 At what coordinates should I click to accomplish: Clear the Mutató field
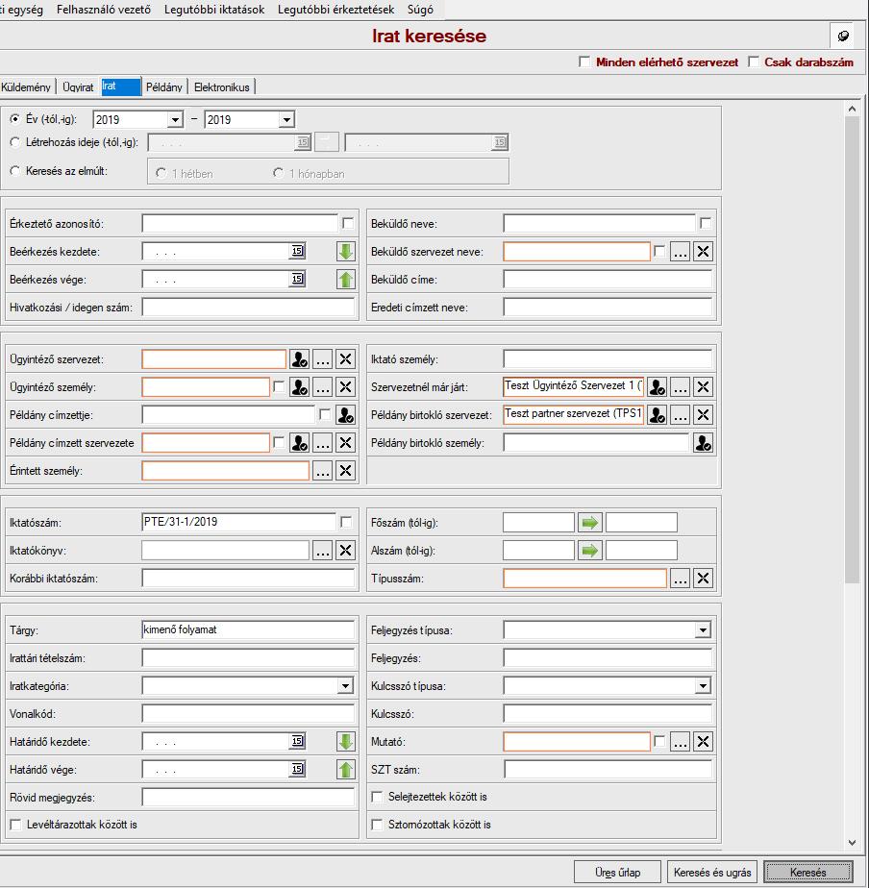[x=703, y=741]
